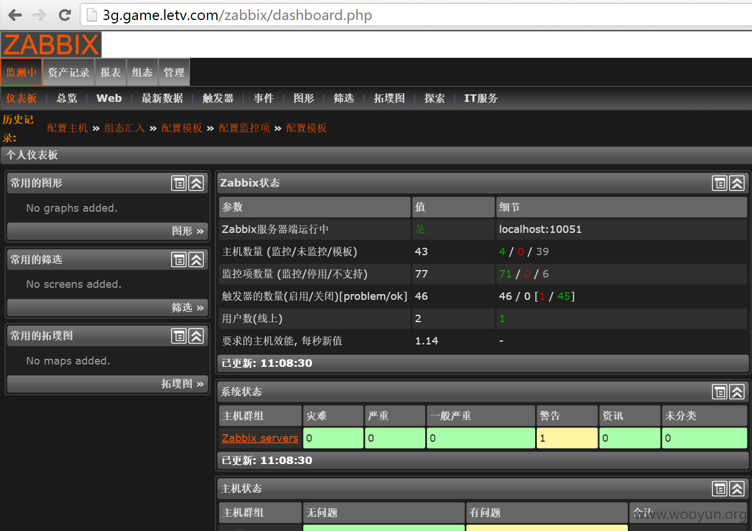Viewport: 752px width, 531px height.
Task: Click the localhost:10051 detail cell
Action: (x=622, y=229)
